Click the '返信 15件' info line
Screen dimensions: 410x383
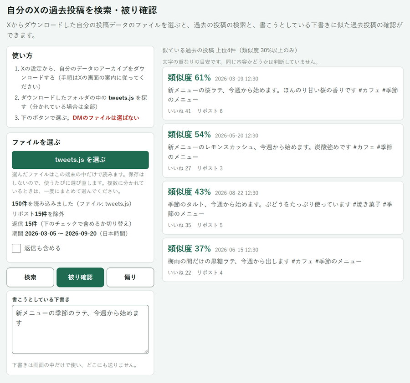72,224
